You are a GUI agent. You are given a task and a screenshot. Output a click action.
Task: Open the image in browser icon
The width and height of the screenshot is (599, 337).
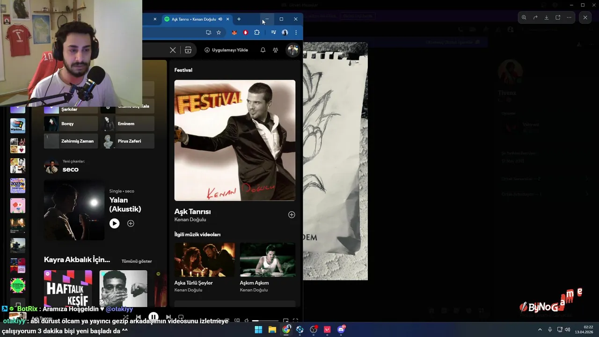[558, 17]
